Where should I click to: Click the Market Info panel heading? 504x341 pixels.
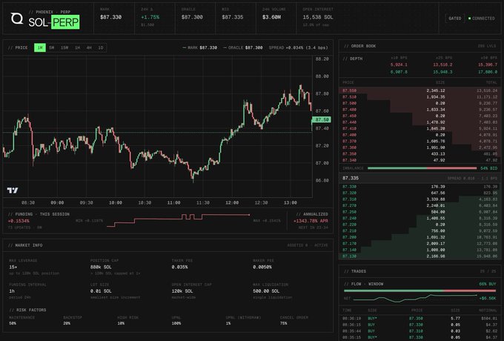click(x=25, y=245)
